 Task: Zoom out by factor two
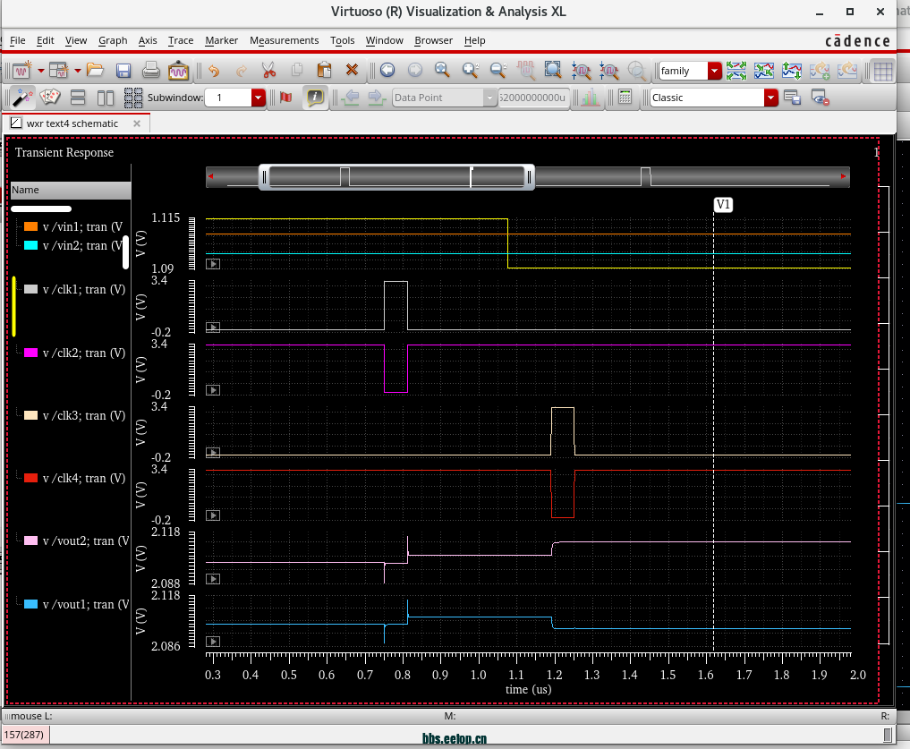498,71
